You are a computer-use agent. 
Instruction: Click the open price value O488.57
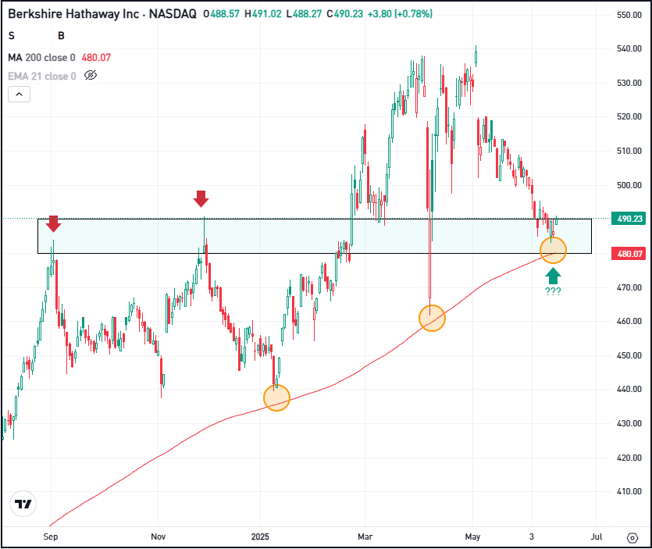(221, 14)
